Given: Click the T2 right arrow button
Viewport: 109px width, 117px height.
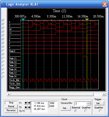Looking at the screenshot, I should (x=29, y=107).
